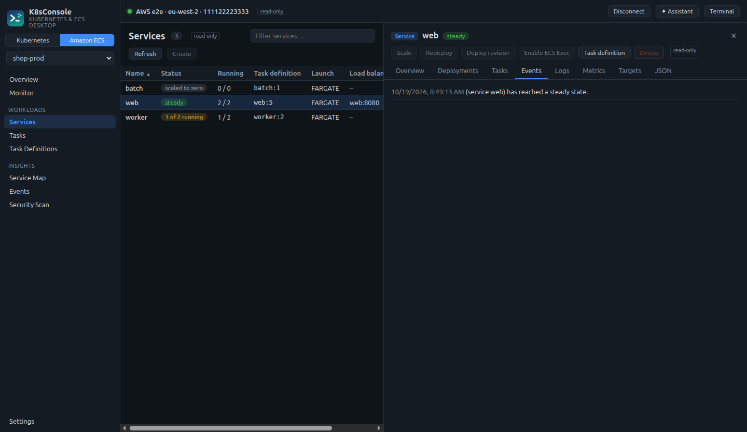Image resolution: width=747 pixels, height=432 pixels.
Task: Click the Redeploy button
Action: [439, 53]
